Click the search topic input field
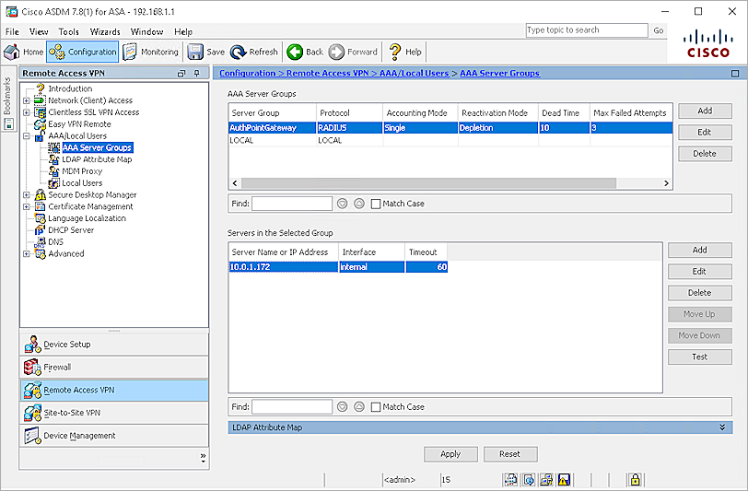 pos(586,30)
